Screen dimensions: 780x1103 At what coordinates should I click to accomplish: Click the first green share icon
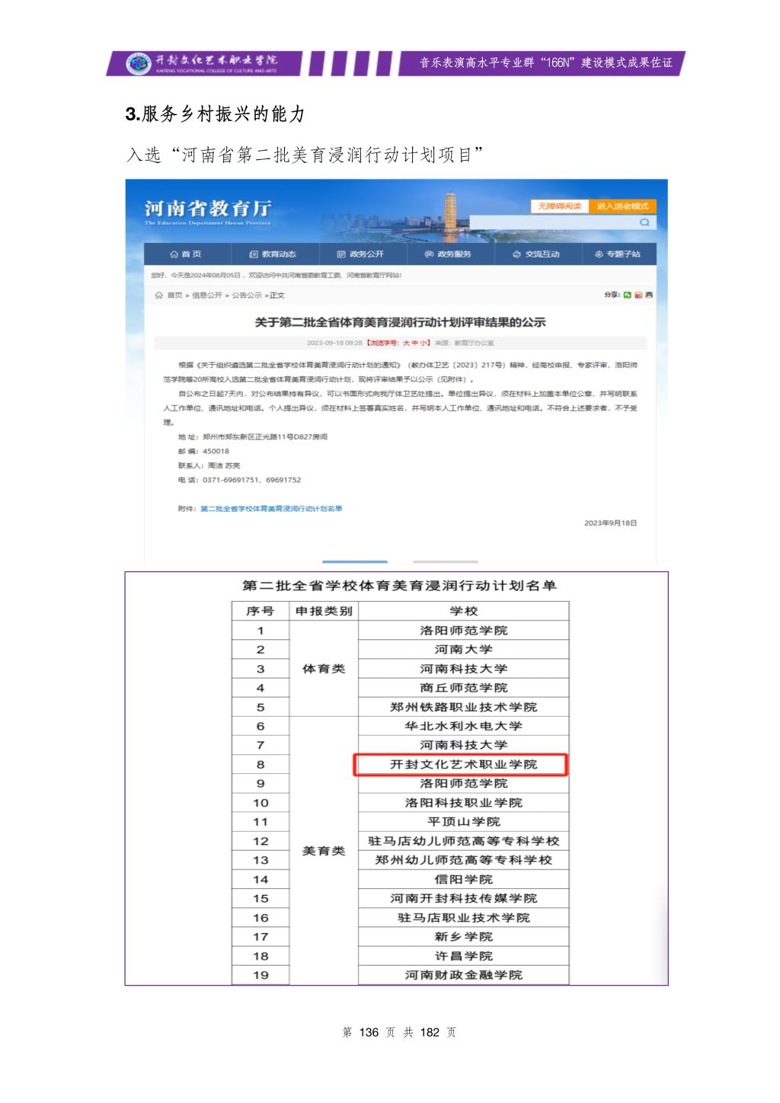point(627,295)
